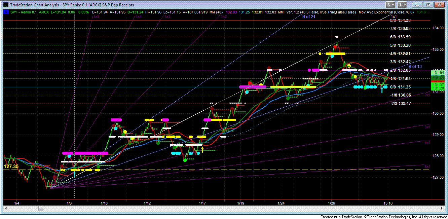
Task: Click the 134.00 price axis label
Action: 438,28
